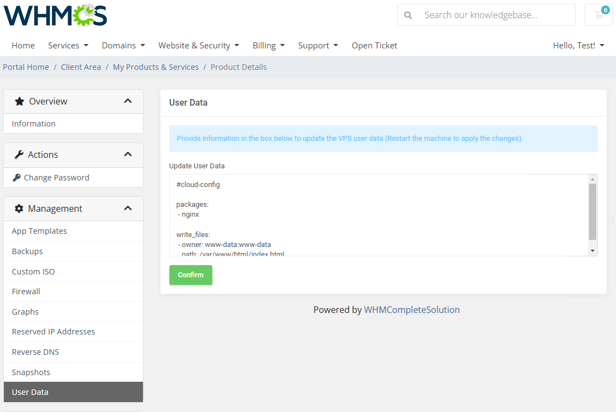The image size is (616, 412).
Task: Collapse the Actions panel chevron
Action: click(x=128, y=155)
